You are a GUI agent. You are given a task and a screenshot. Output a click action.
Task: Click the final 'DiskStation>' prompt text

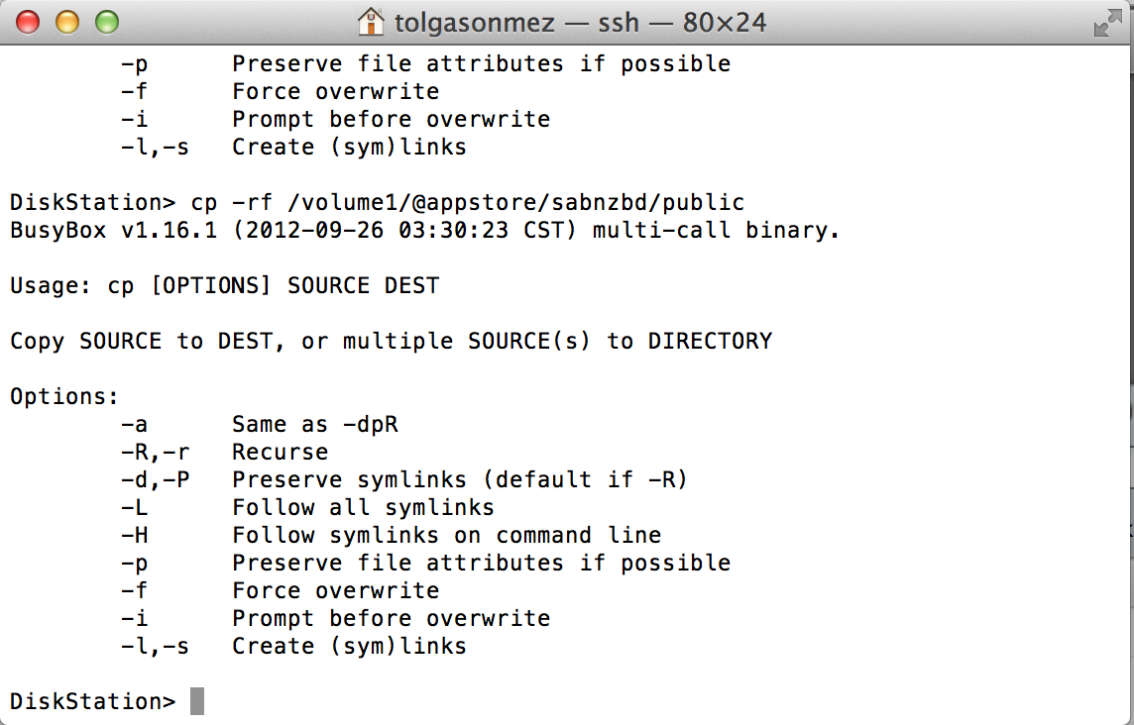tap(92, 701)
